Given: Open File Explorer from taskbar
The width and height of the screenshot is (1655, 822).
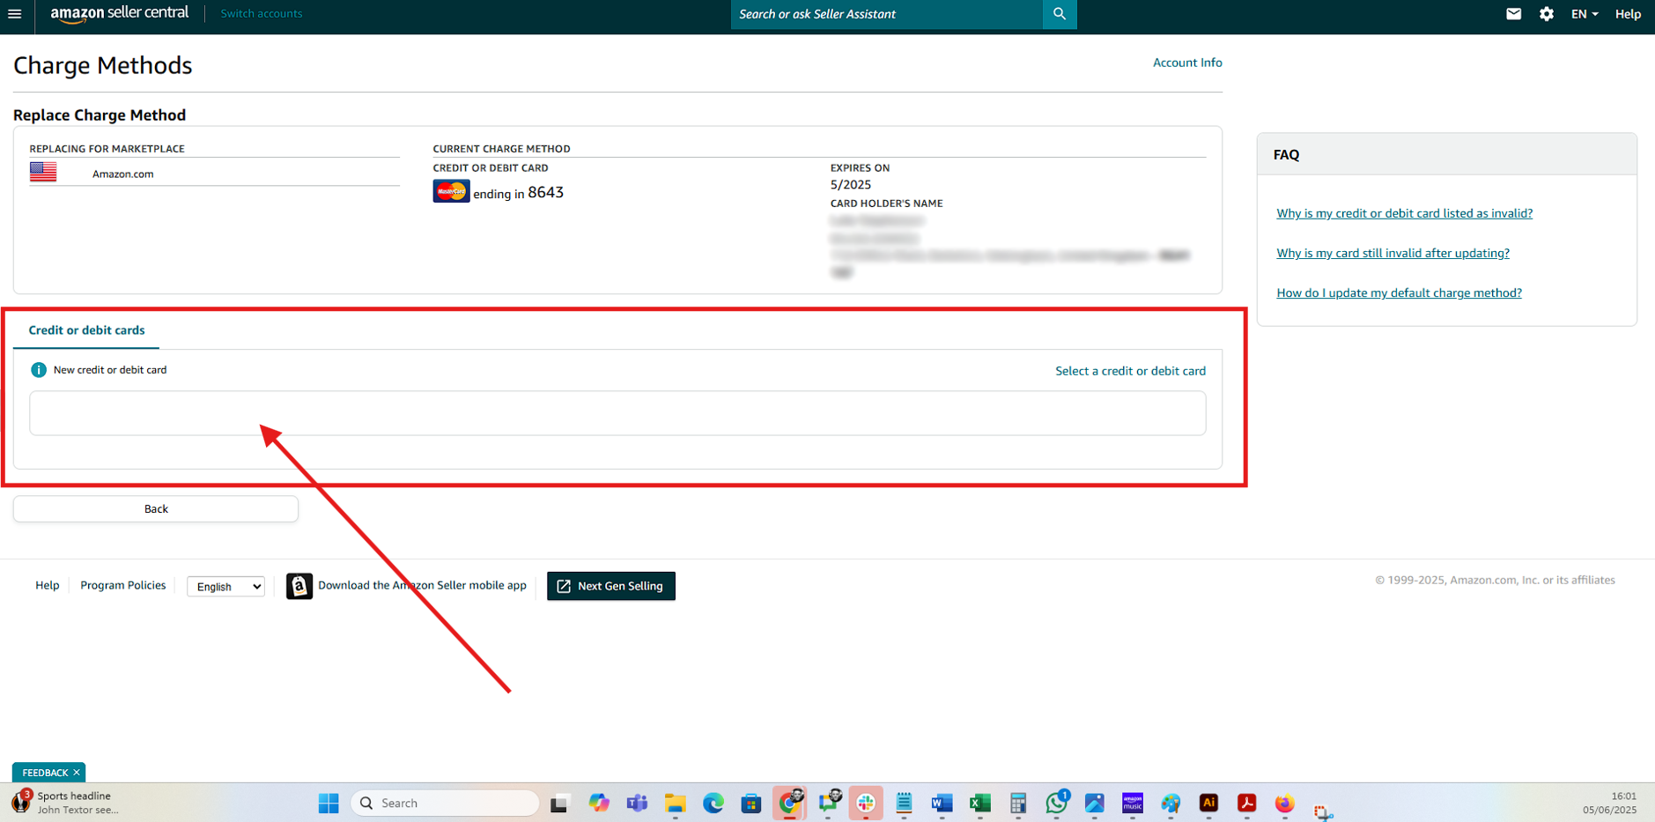Looking at the screenshot, I should (676, 803).
